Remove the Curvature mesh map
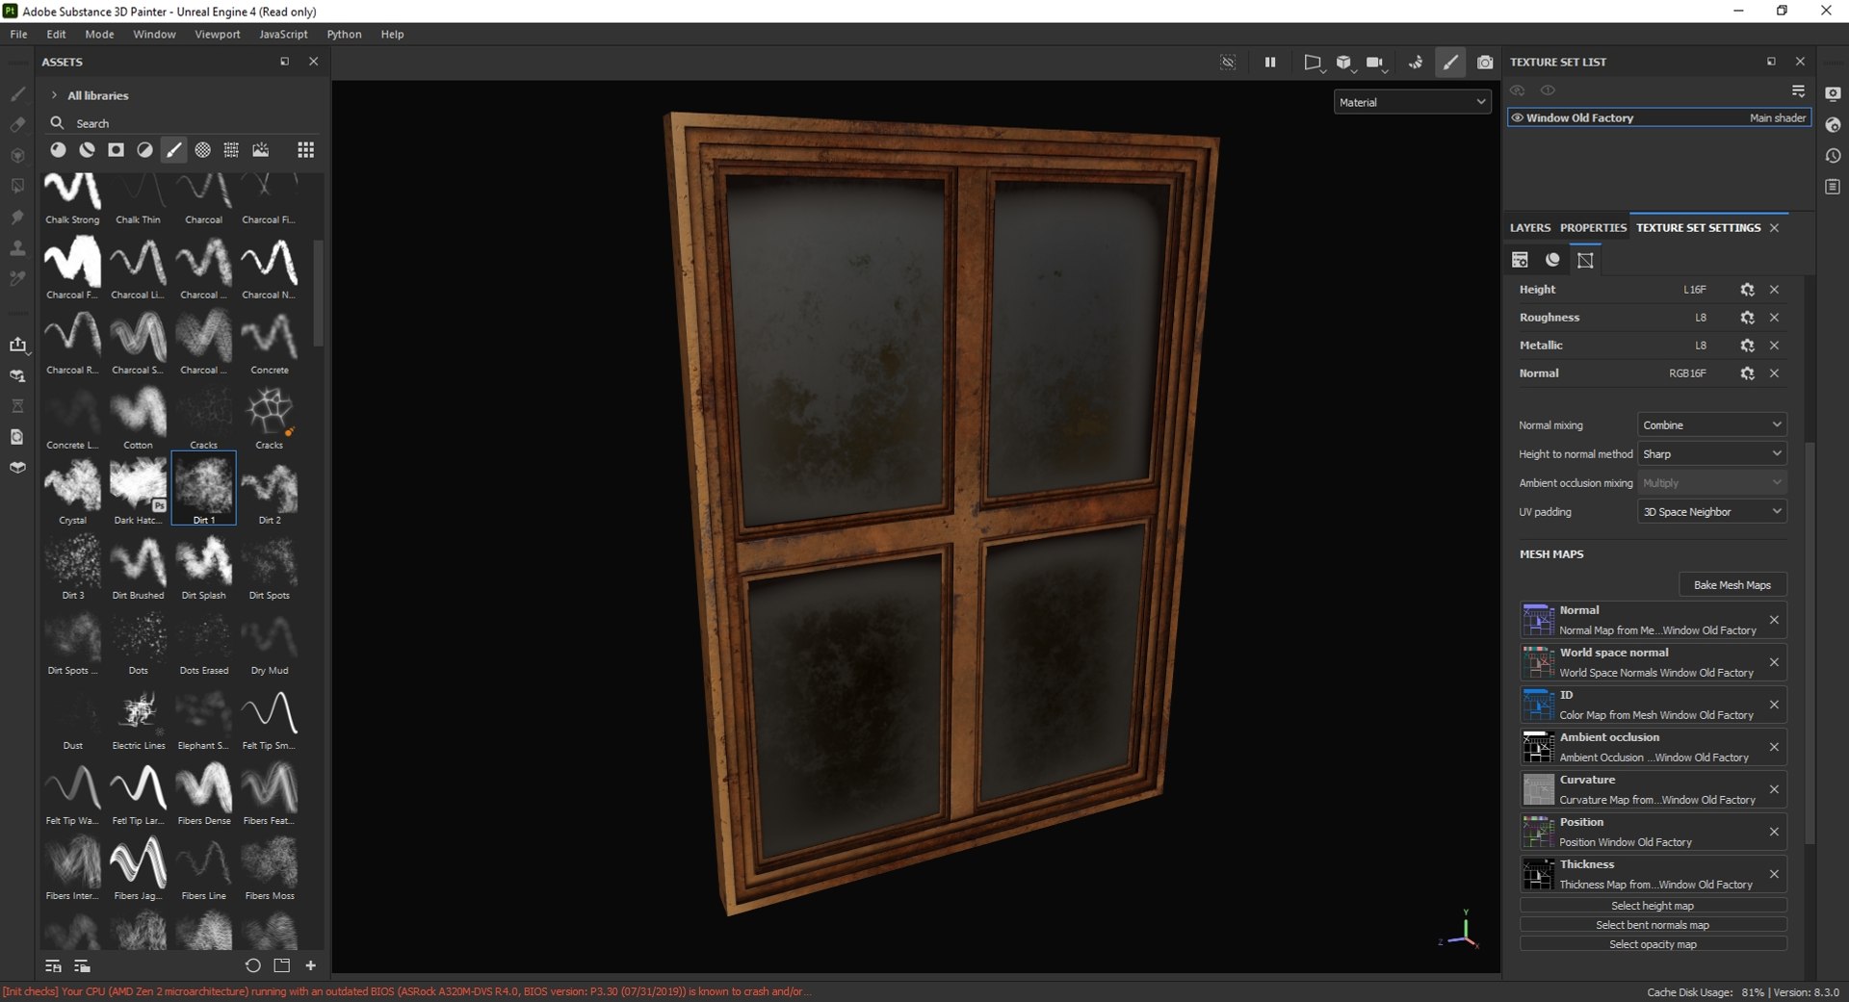The width and height of the screenshot is (1849, 1002). 1774,789
